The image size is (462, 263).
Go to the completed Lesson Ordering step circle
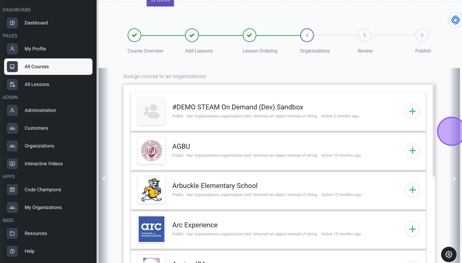click(x=249, y=35)
